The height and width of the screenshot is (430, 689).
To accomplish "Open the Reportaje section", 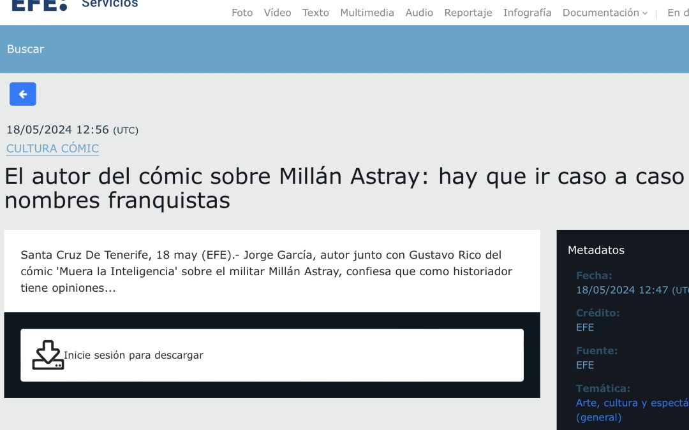I will point(468,13).
